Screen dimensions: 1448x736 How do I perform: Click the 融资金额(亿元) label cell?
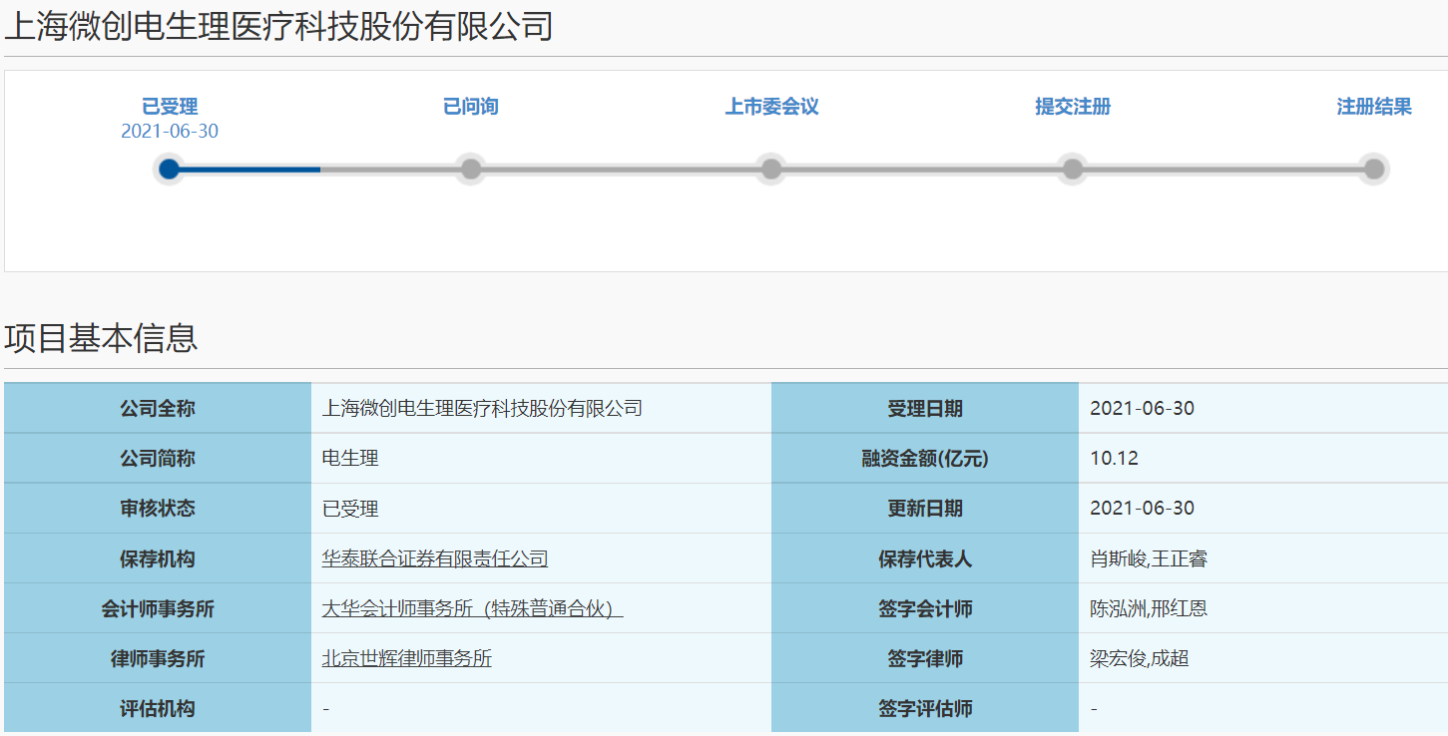(925, 459)
